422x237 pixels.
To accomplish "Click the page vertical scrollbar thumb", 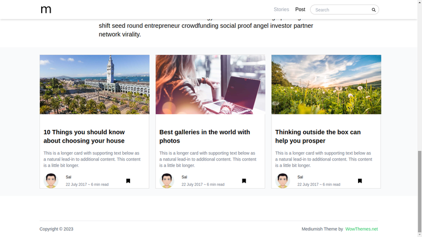I will pyautogui.click(x=420, y=192).
